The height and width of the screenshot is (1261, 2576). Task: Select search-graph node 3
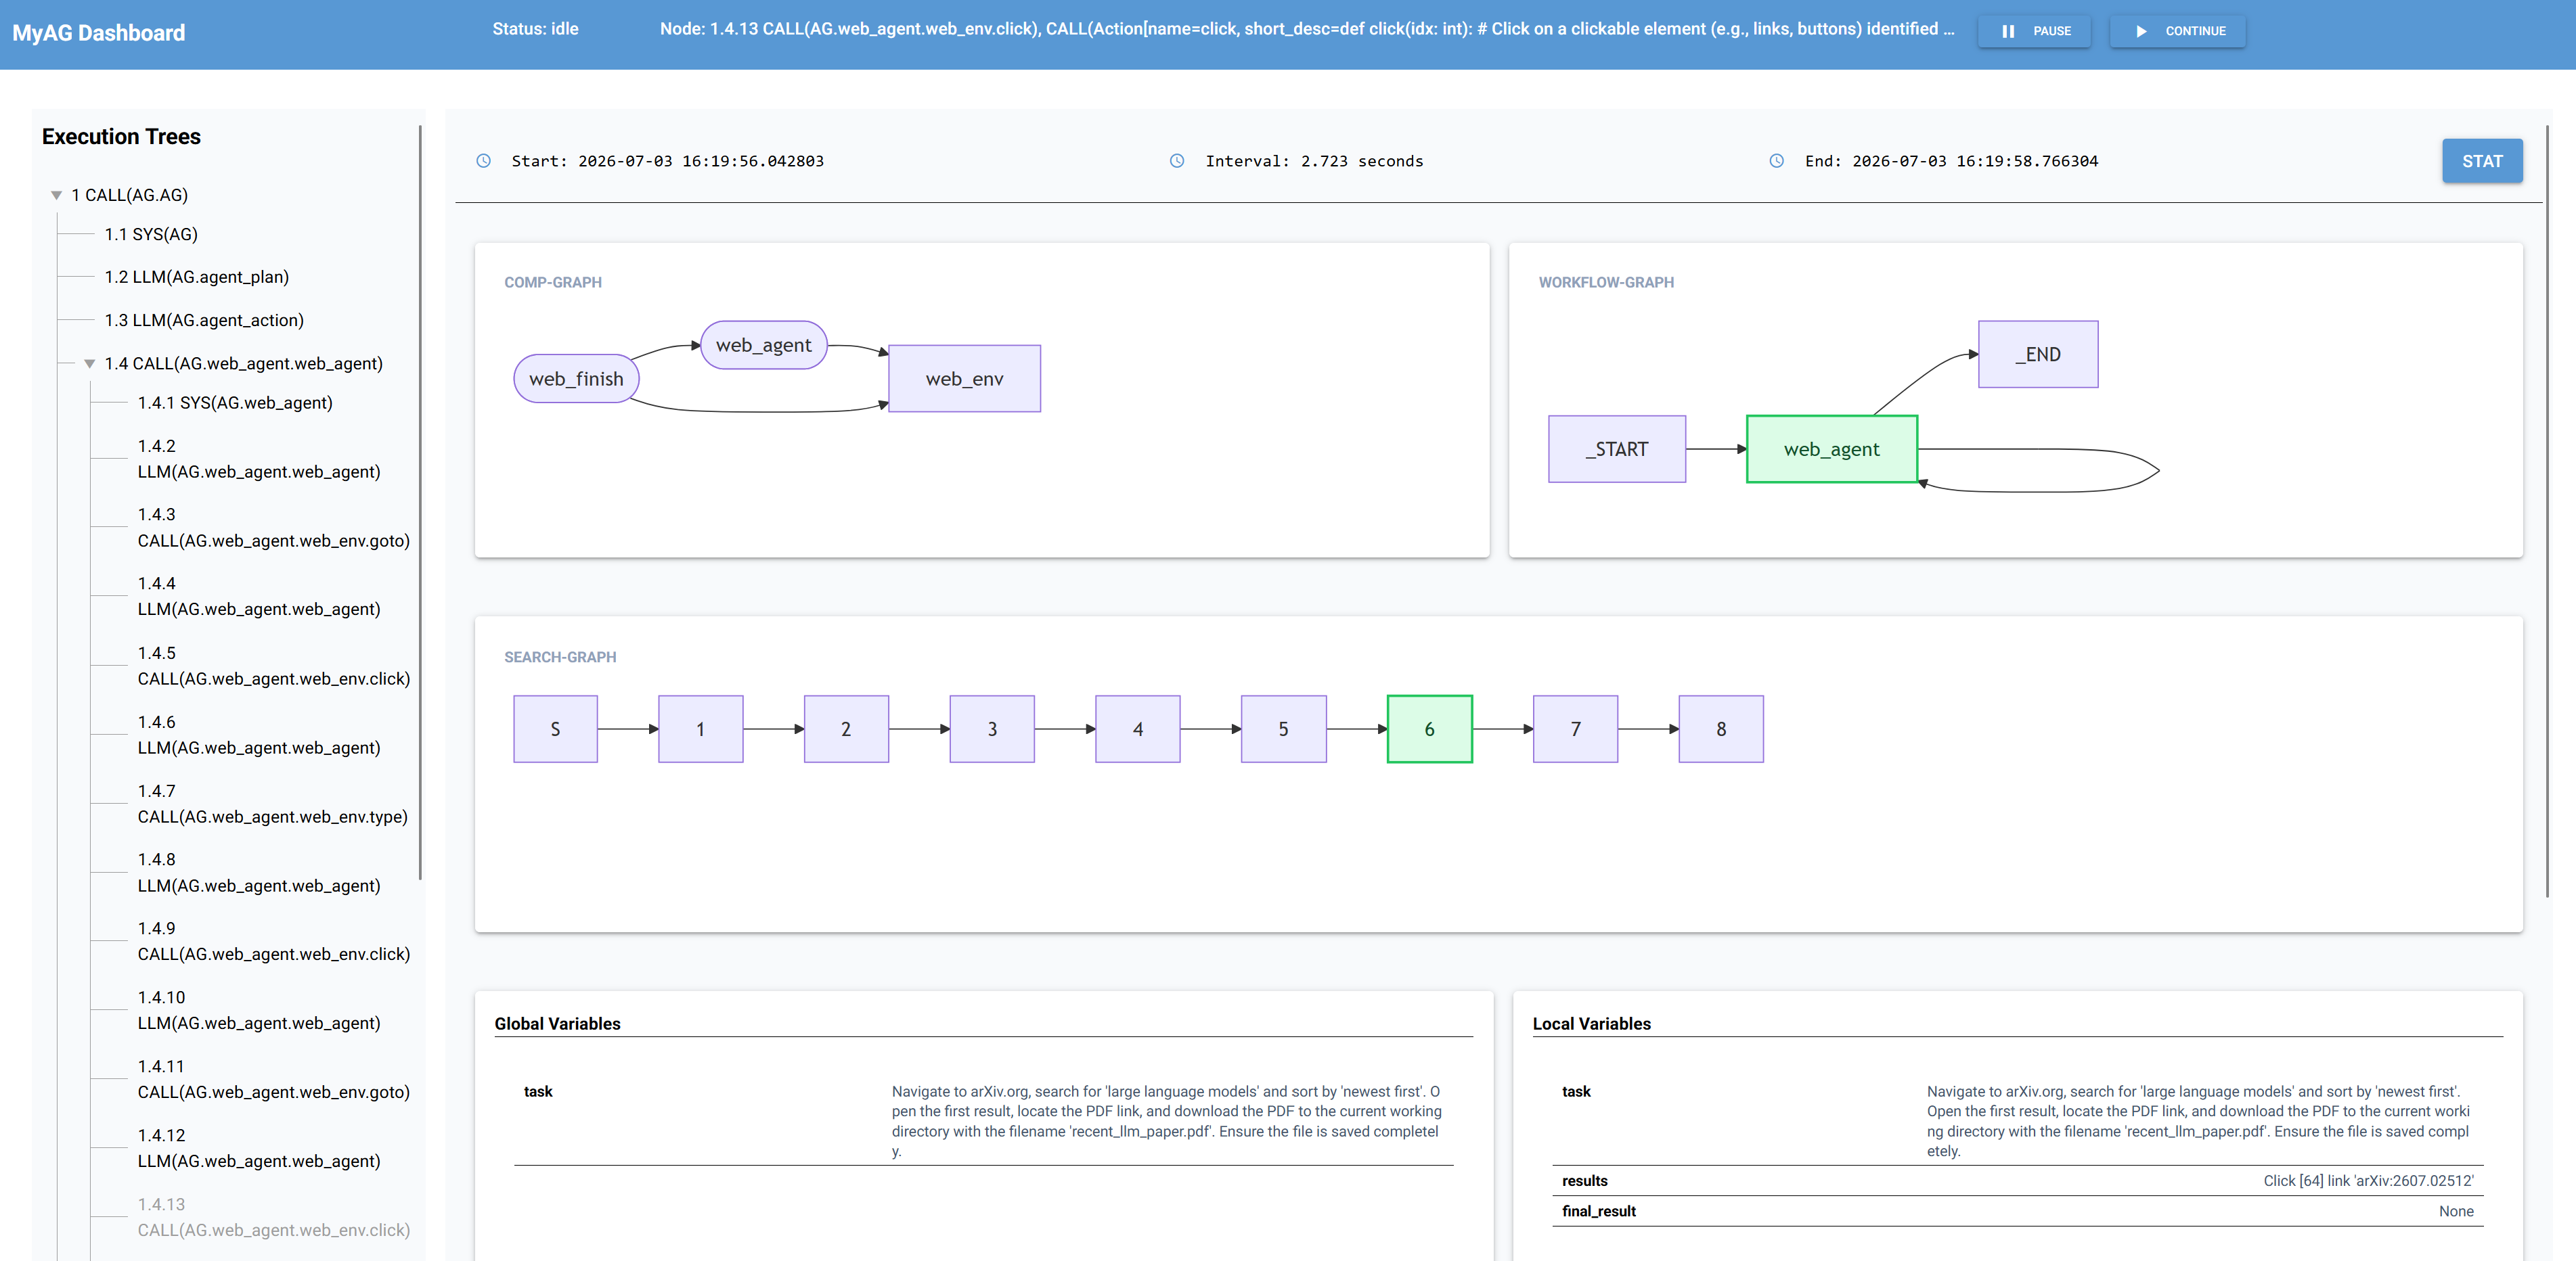(992, 729)
